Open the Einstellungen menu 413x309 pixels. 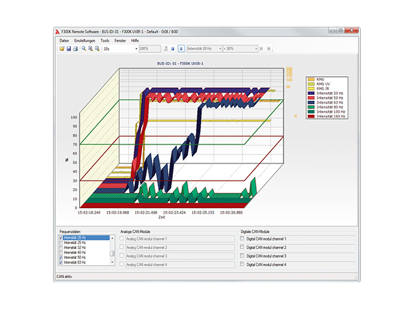coord(85,41)
